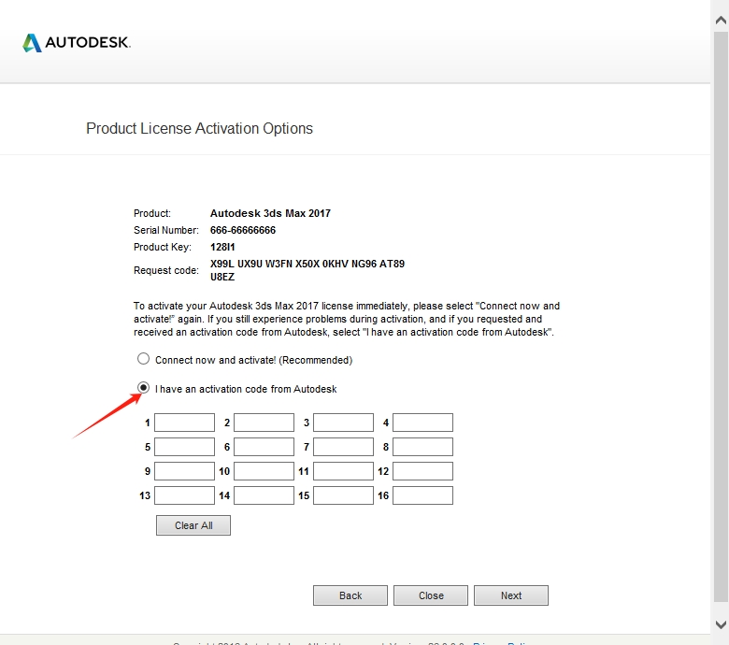Select activation code field 12
The height and width of the screenshot is (645, 729).
pos(422,471)
